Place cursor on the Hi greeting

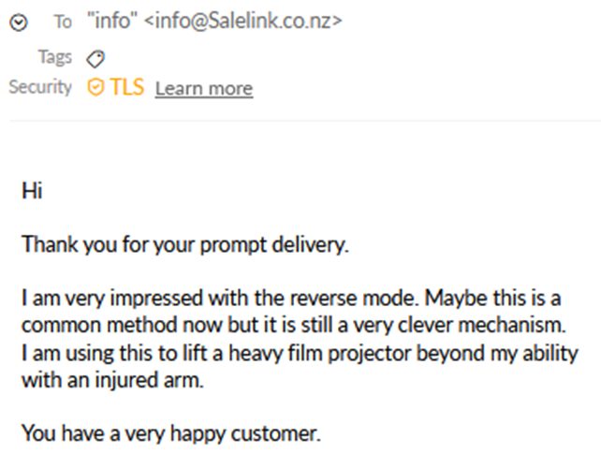pos(32,192)
